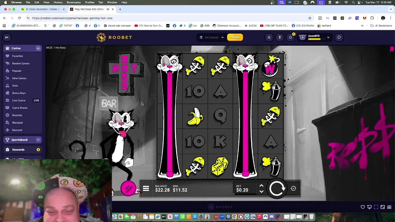Open the In Game balance dropdown
395x222 pixels.
pos(212,37)
